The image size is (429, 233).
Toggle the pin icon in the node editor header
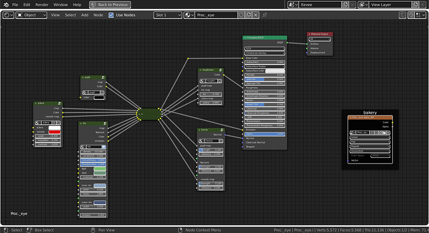pos(264,15)
